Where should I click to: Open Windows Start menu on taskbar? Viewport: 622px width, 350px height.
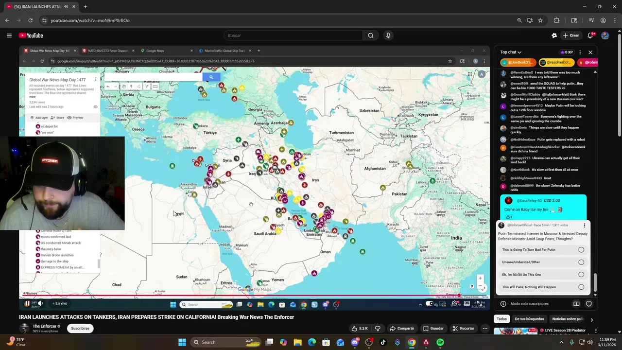[x=182, y=342]
